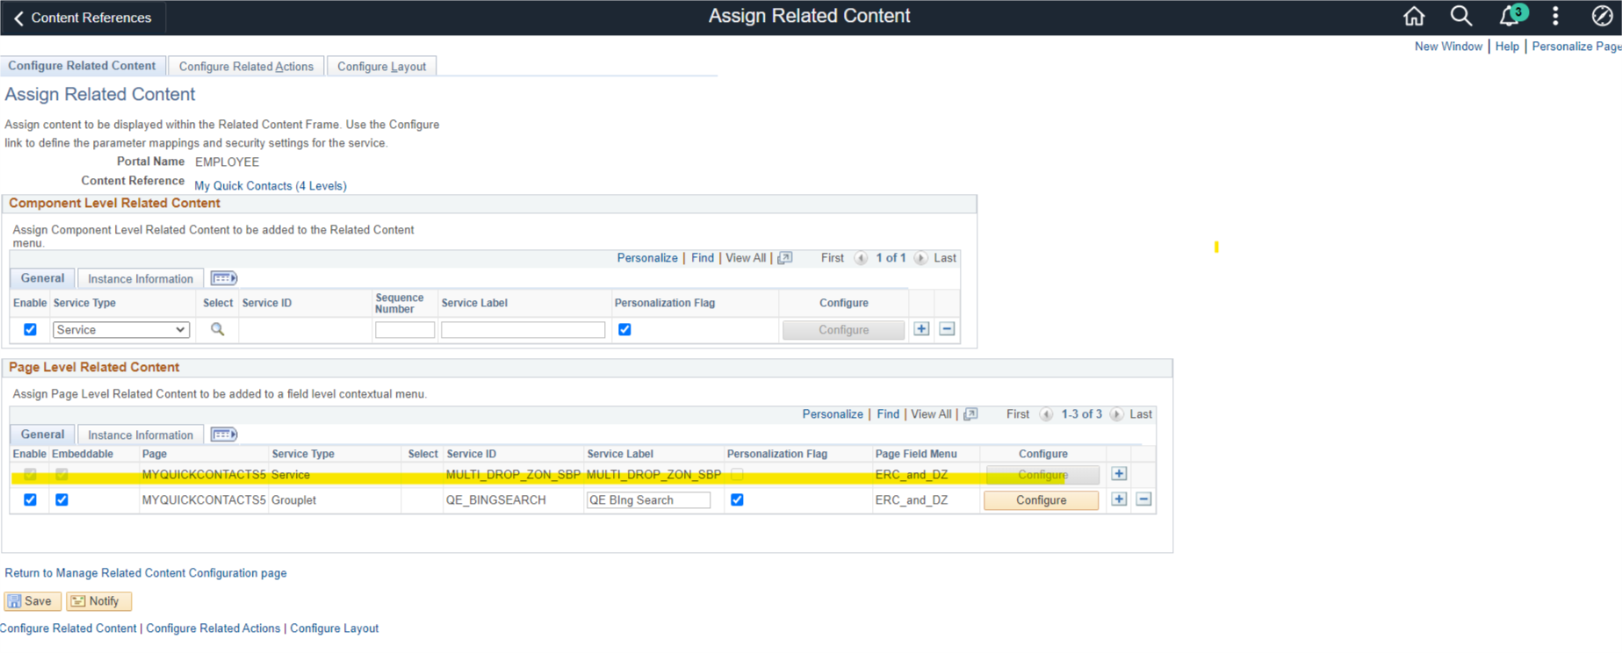Viewport: 1622px width, 653px height.
Task: Show next rows in Page Level grid
Action: (x=1116, y=414)
